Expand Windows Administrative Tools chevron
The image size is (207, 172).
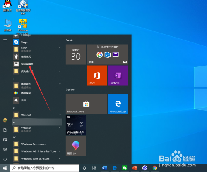click(x=60, y=151)
